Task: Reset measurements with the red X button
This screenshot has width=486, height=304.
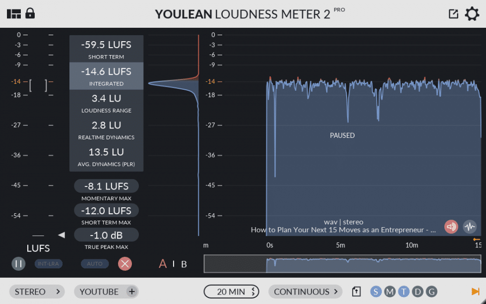Action: point(125,264)
